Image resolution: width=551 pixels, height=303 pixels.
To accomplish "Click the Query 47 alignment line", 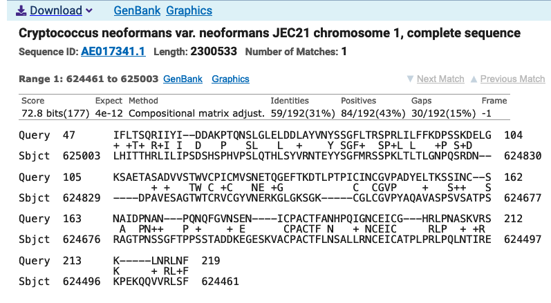I will 270,135.
